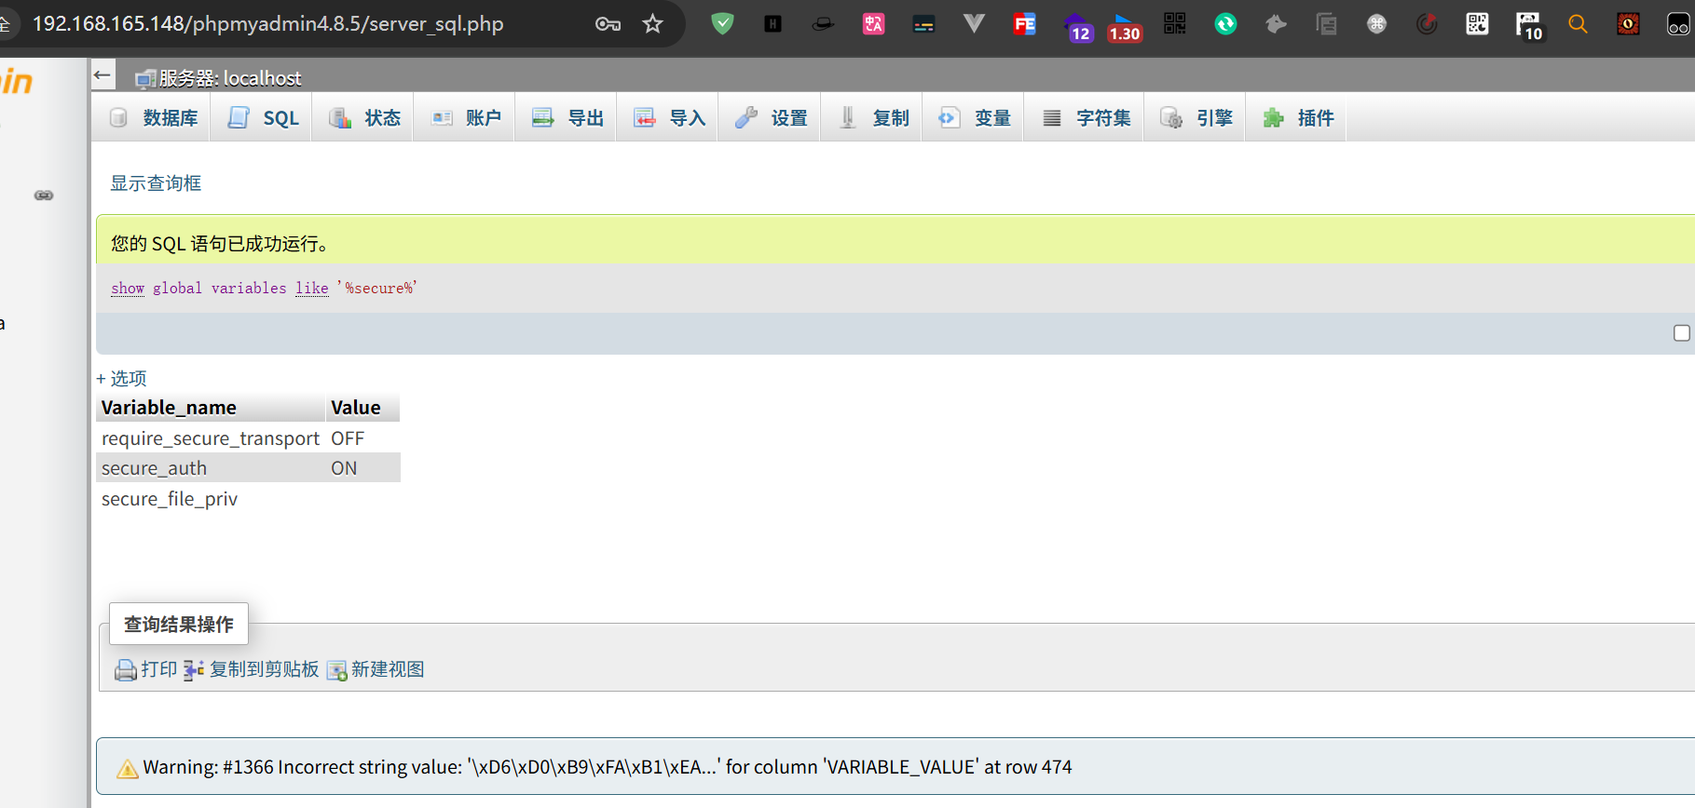This screenshot has width=1695, height=808.
Task: Click the print icon in query results operations
Action: coord(125,670)
